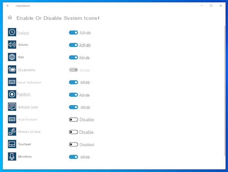228x172 pixels.
Task: Click the Microfono microphone icon
Action: click(12, 156)
